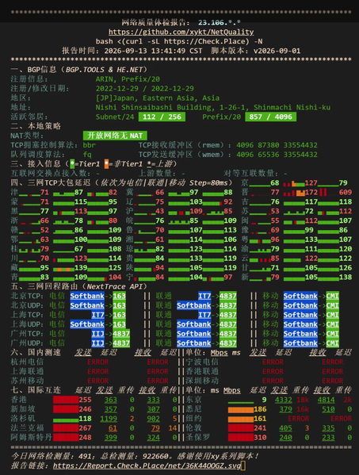Select 悉尼 latency value 186
This screenshot has width=359, height=475.
coord(260,409)
